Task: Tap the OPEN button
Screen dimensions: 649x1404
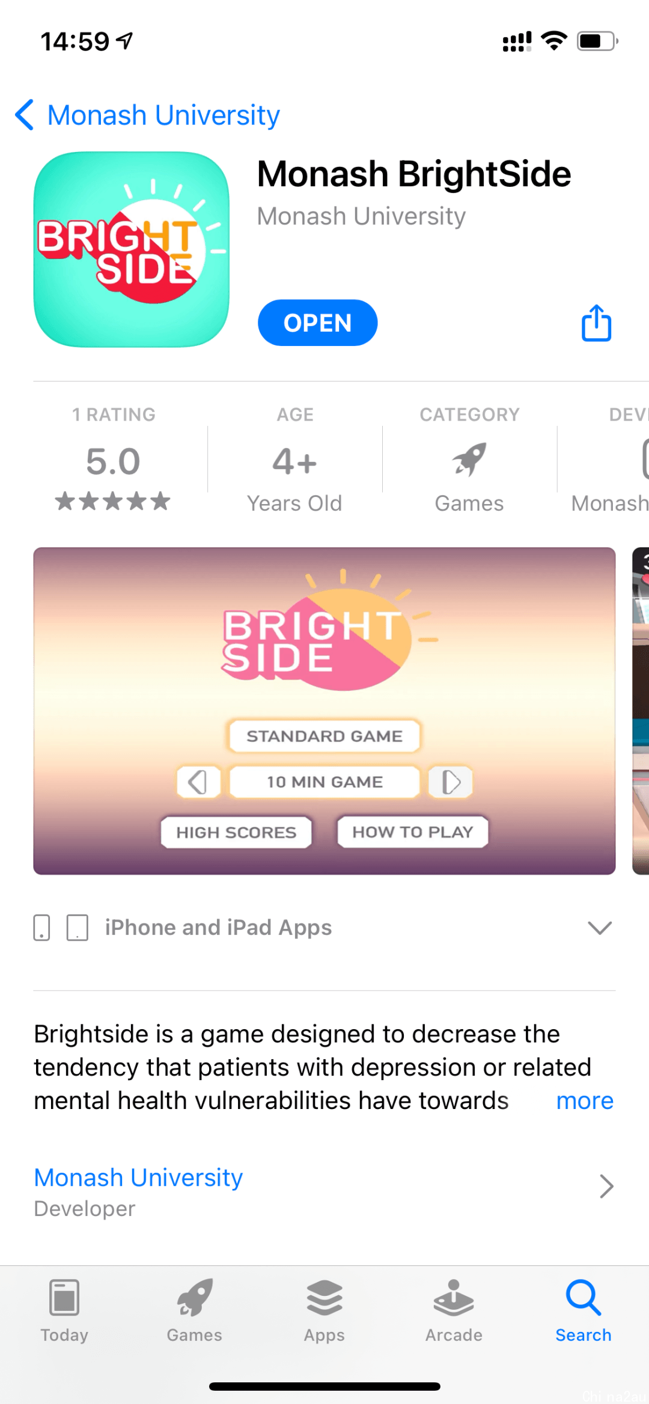Action: point(318,323)
